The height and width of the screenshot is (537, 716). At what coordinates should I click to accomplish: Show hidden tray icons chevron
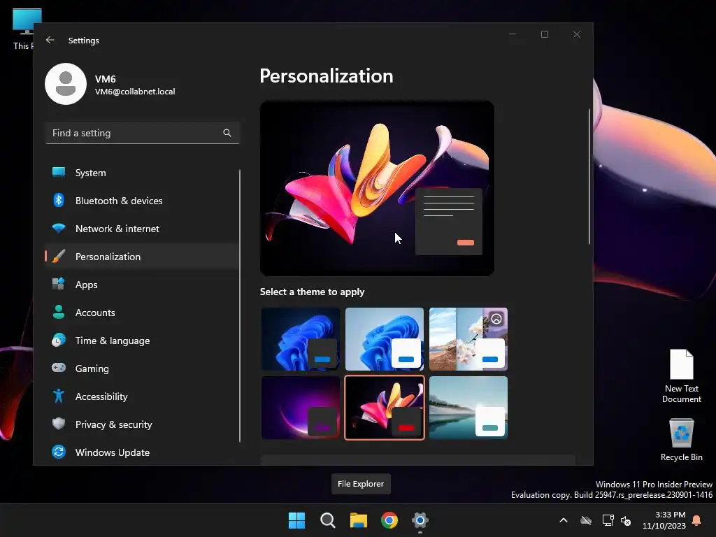(564, 520)
